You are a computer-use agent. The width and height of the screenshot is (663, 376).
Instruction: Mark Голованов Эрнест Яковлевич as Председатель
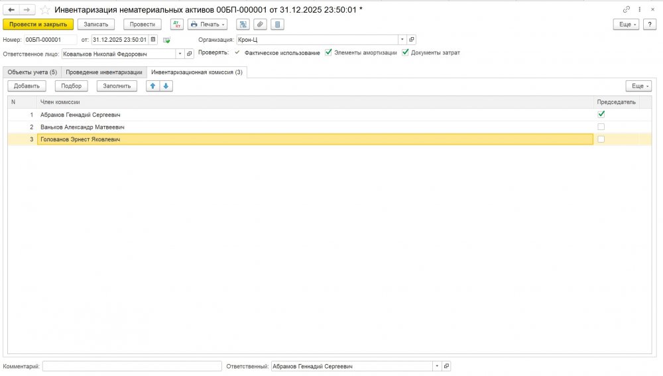point(601,139)
